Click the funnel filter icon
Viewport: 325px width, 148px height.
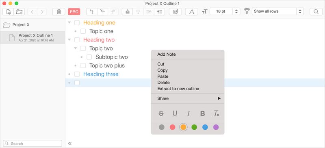(x=247, y=11)
